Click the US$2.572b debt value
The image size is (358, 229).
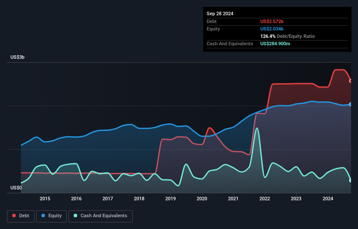click(272, 21)
